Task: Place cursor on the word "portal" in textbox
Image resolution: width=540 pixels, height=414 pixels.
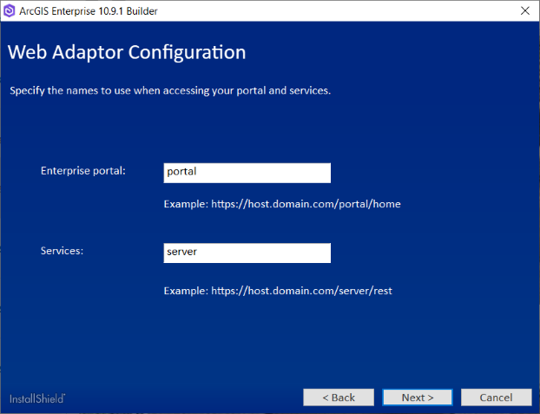Action: tap(181, 172)
